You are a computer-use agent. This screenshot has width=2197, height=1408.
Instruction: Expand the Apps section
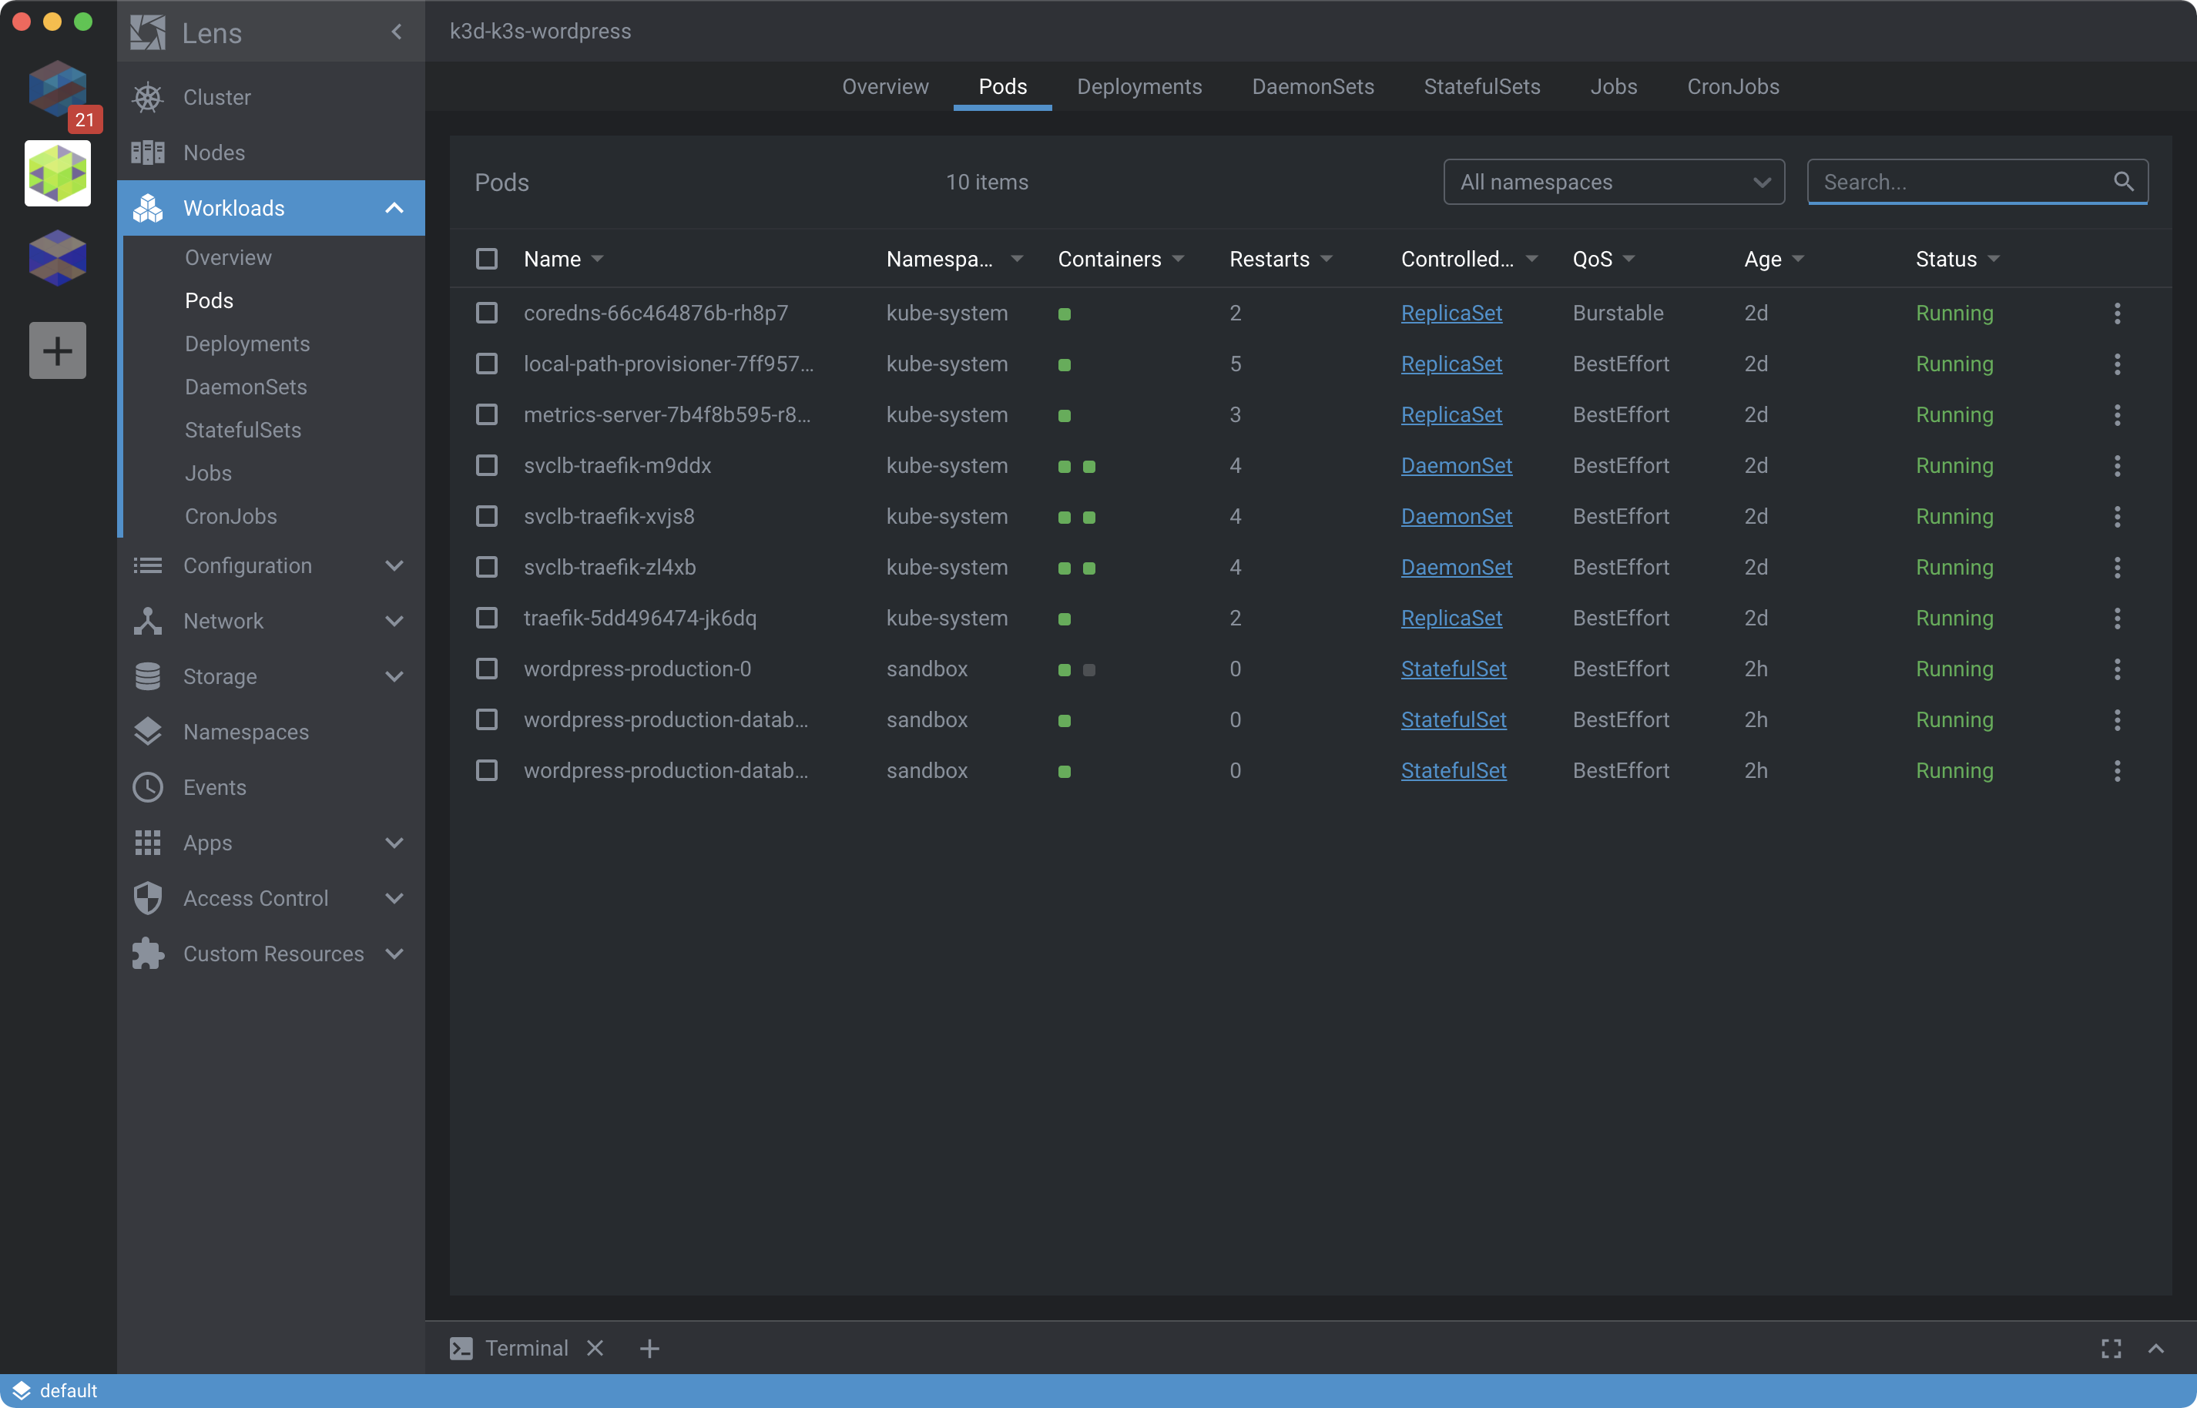(x=394, y=843)
